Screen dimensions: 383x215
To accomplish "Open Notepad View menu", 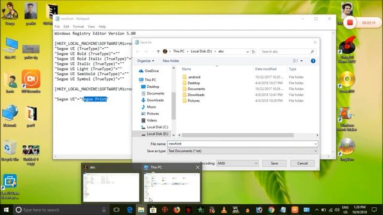I will click(x=91, y=26).
